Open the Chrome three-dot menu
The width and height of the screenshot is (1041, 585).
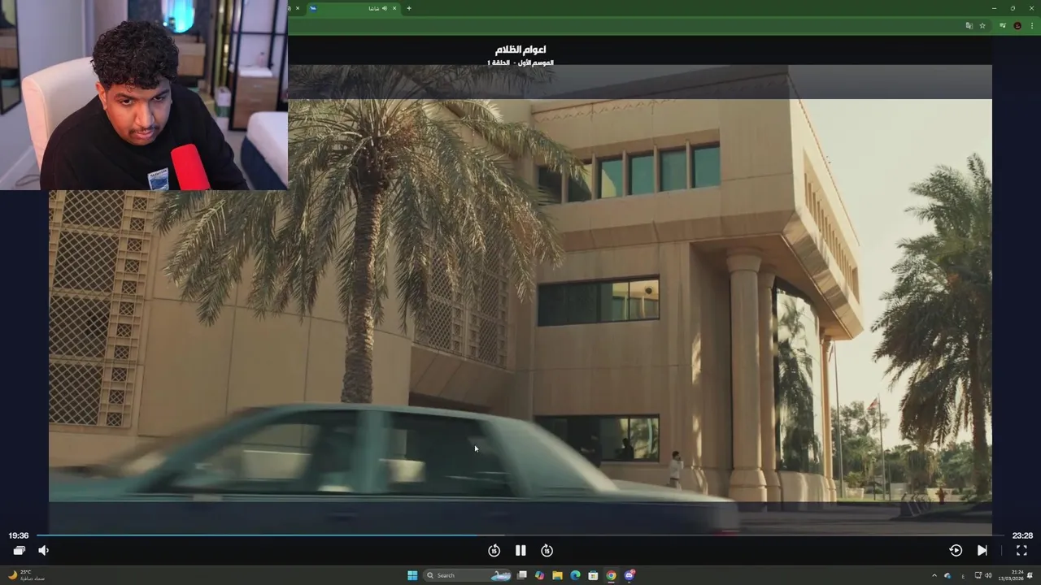point(1032,26)
